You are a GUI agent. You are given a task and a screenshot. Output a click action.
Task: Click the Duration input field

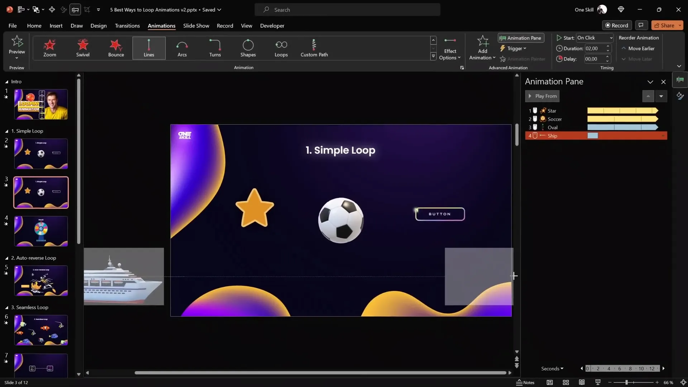594,48
